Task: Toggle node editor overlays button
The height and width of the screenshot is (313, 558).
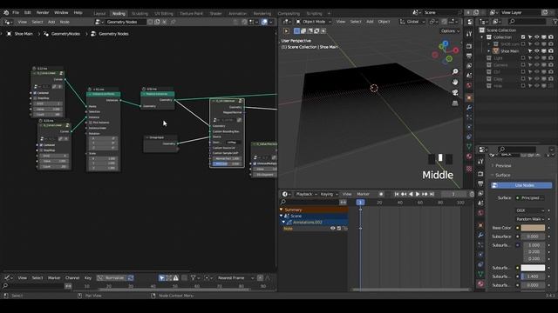Action: tap(264, 22)
